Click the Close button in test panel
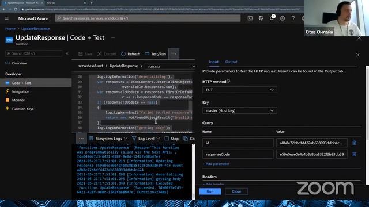369x207 pixels. tap(236, 191)
